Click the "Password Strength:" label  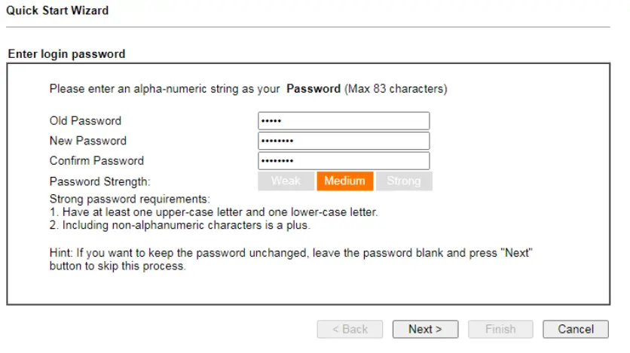coord(100,181)
